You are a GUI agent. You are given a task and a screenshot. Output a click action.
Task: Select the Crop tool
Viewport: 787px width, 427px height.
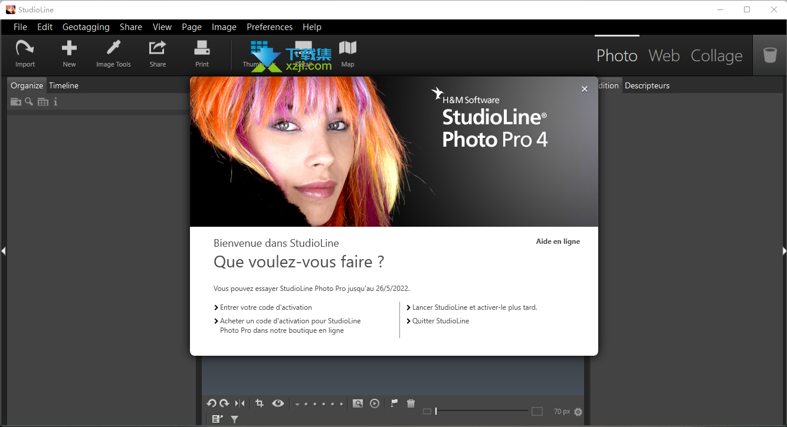259,403
